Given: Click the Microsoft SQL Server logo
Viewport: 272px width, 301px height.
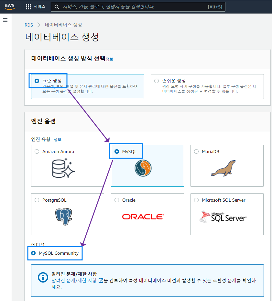Looking at the screenshot, I should click(223, 217).
